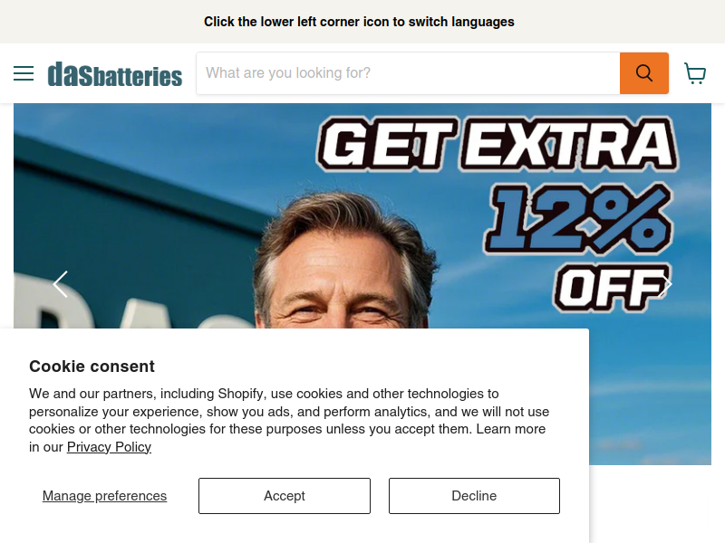The width and height of the screenshot is (725, 543).
Task: Decline cookies in the consent dialog
Action: pos(474,496)
